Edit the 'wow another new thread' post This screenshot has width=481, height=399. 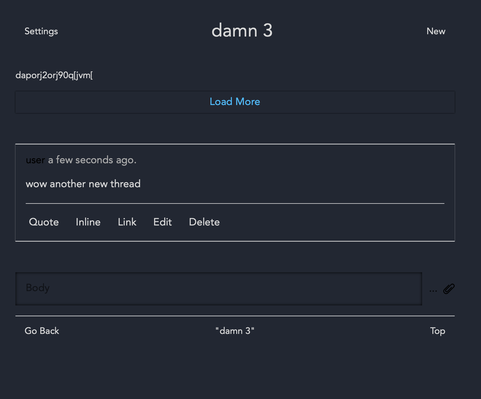162,222
